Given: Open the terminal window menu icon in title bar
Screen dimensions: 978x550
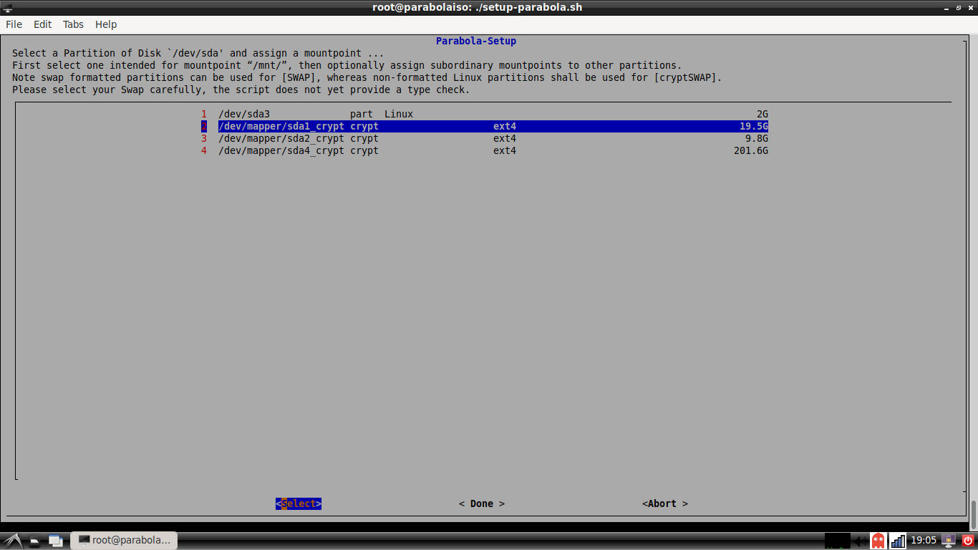Looking at the screenshot, I should click(x=8, y=7).
